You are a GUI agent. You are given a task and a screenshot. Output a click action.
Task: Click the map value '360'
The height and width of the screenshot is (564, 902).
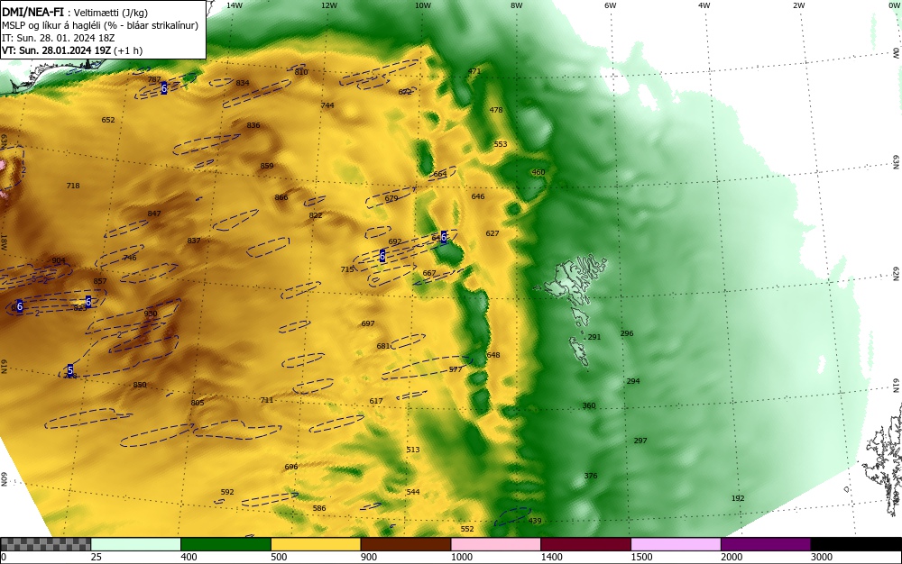589,406
